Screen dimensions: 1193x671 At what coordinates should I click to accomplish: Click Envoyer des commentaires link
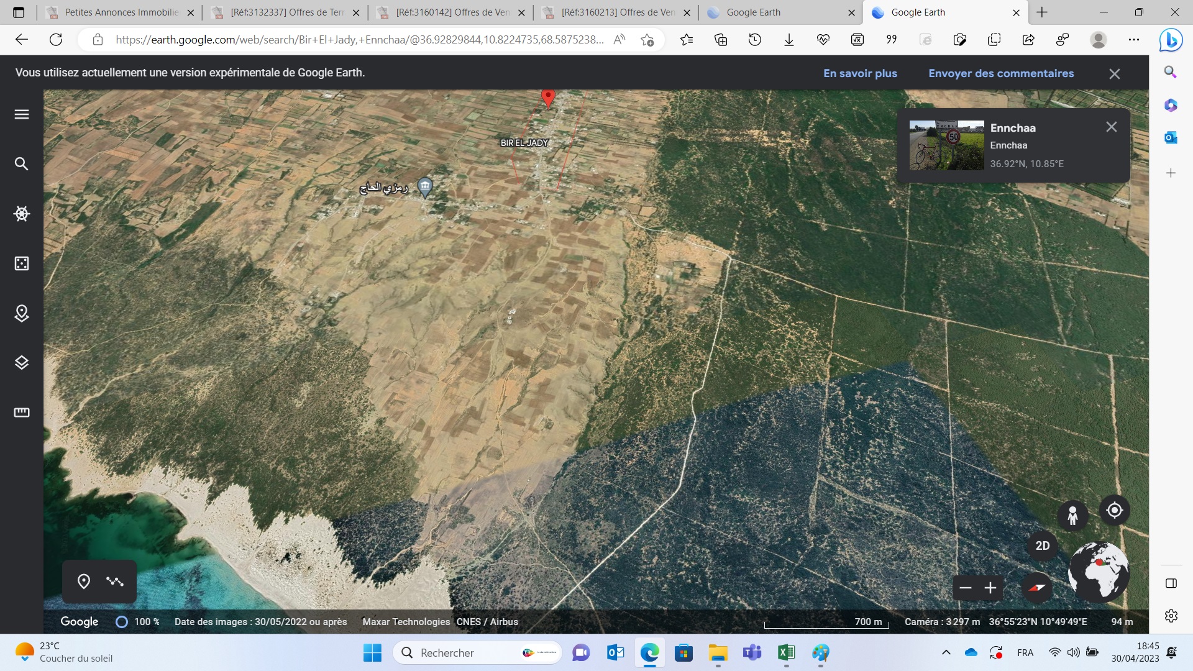click(x=1000, y=73)
